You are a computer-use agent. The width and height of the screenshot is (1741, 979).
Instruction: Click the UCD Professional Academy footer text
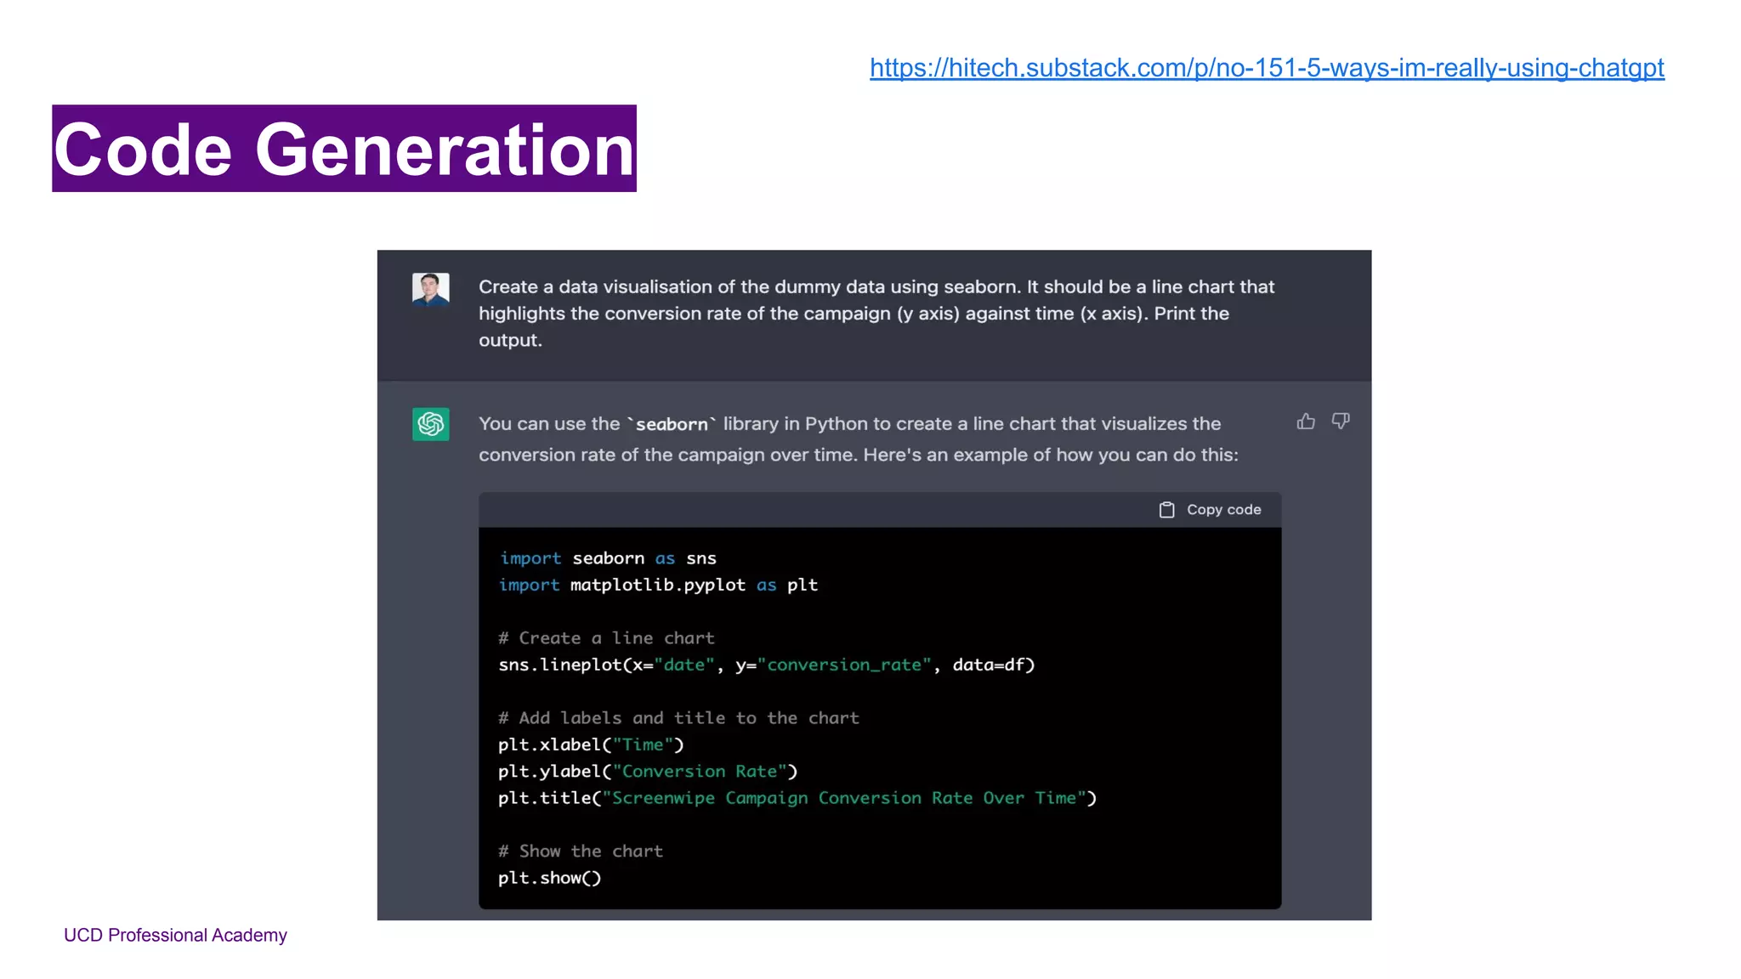click(175, 935)
